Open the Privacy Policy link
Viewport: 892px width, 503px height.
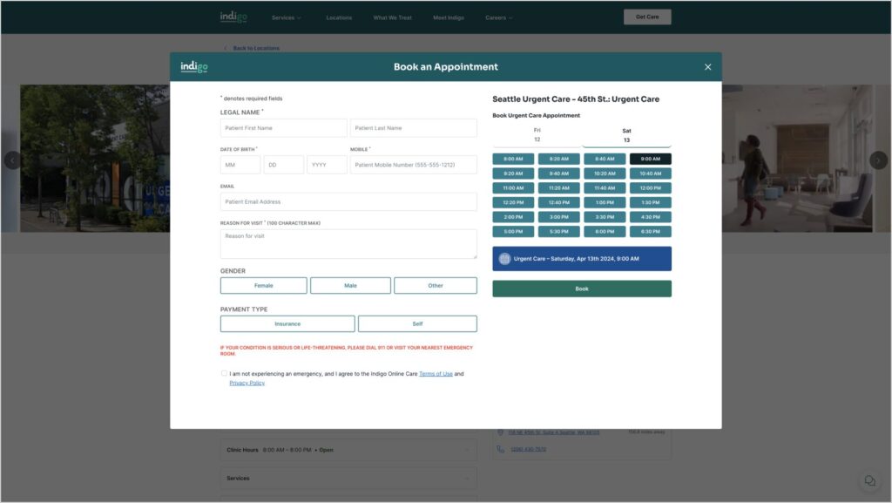pyautogui.click(x=247, y=383)
